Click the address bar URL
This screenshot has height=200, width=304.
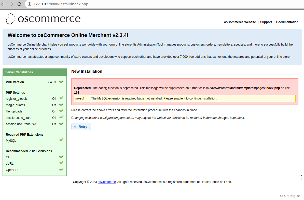point(61,4)
